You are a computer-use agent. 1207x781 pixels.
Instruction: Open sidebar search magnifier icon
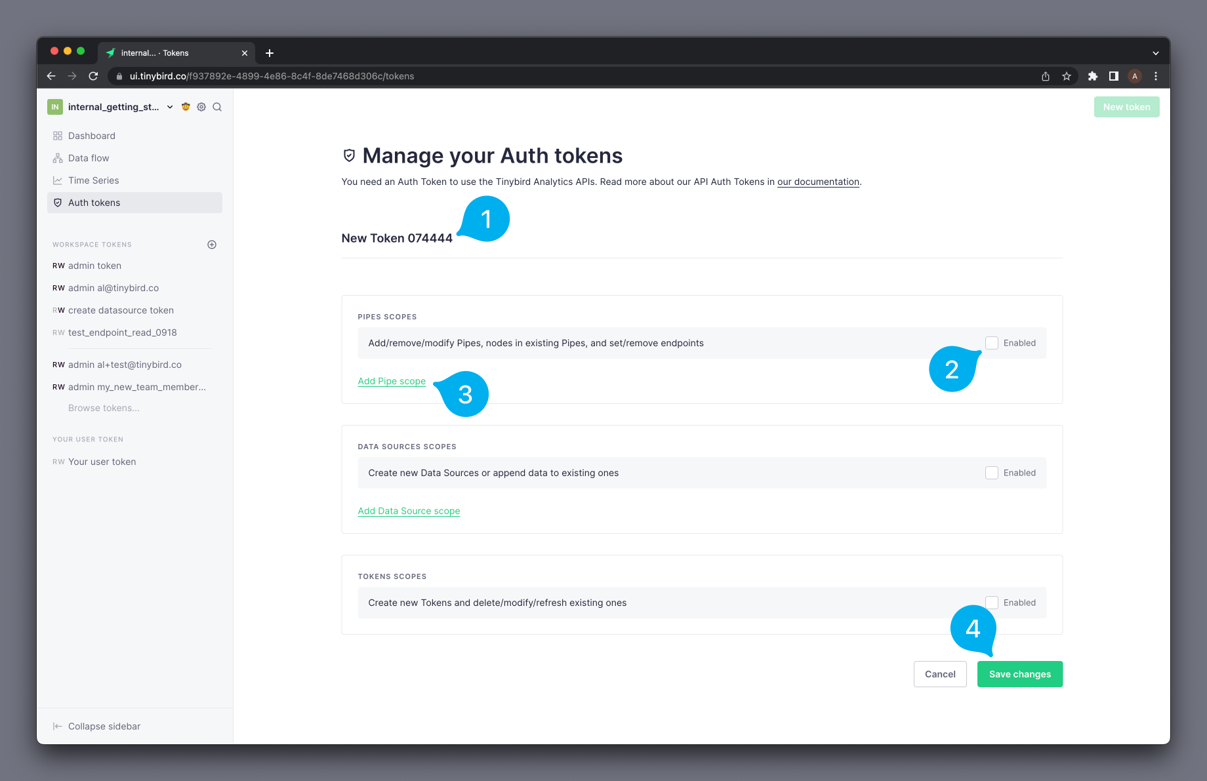(x=217, y=107)
